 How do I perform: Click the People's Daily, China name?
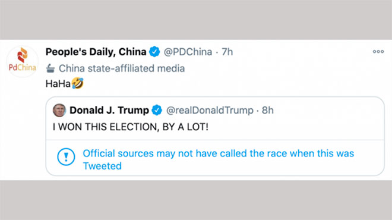[x=96, y=52]
